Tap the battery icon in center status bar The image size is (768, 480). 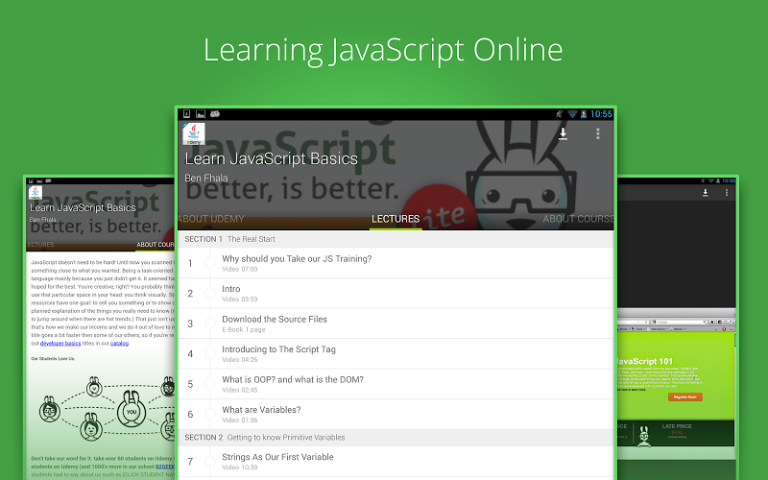click(x=584, y=114)
